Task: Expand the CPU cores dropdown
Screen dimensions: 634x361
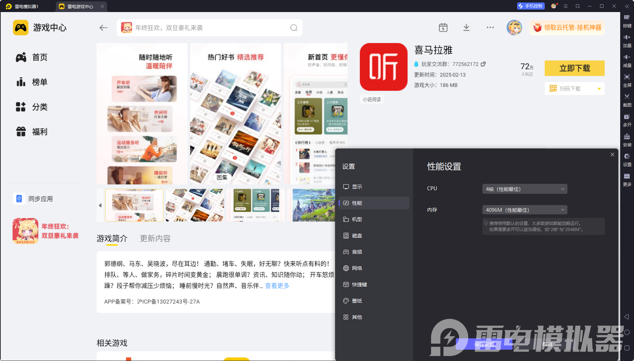Action: [x=525, y=189]
